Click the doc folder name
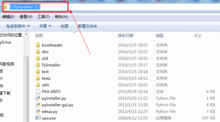This screenshot has width=220, height=122. point(45,52)
